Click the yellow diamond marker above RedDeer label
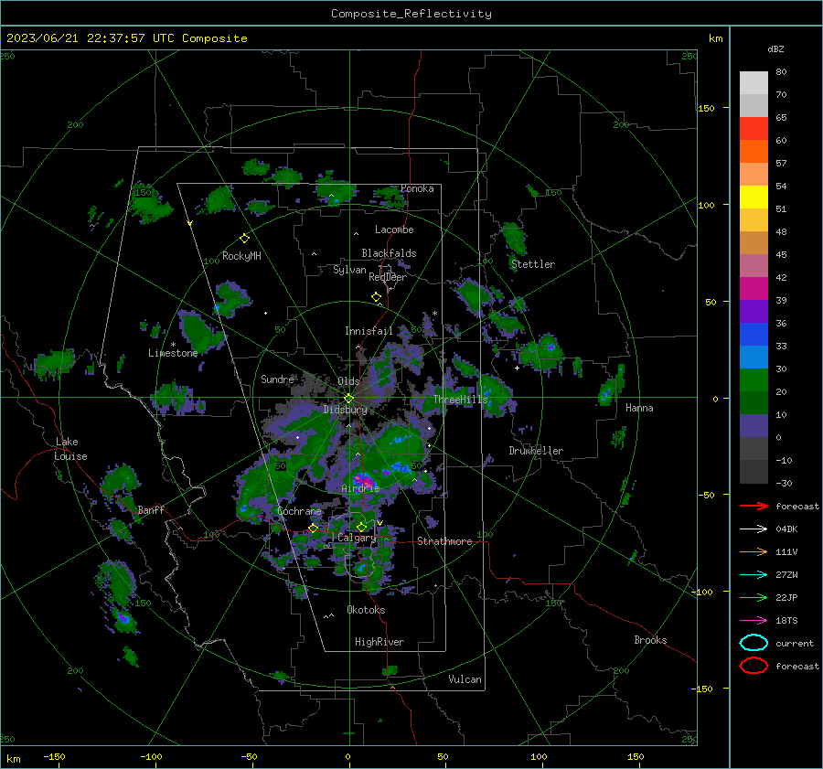 377,296
